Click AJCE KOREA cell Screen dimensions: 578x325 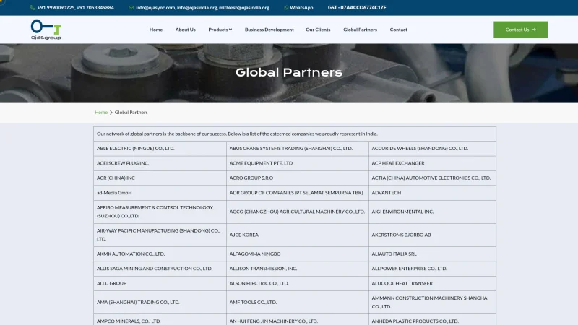click(298, 235)
